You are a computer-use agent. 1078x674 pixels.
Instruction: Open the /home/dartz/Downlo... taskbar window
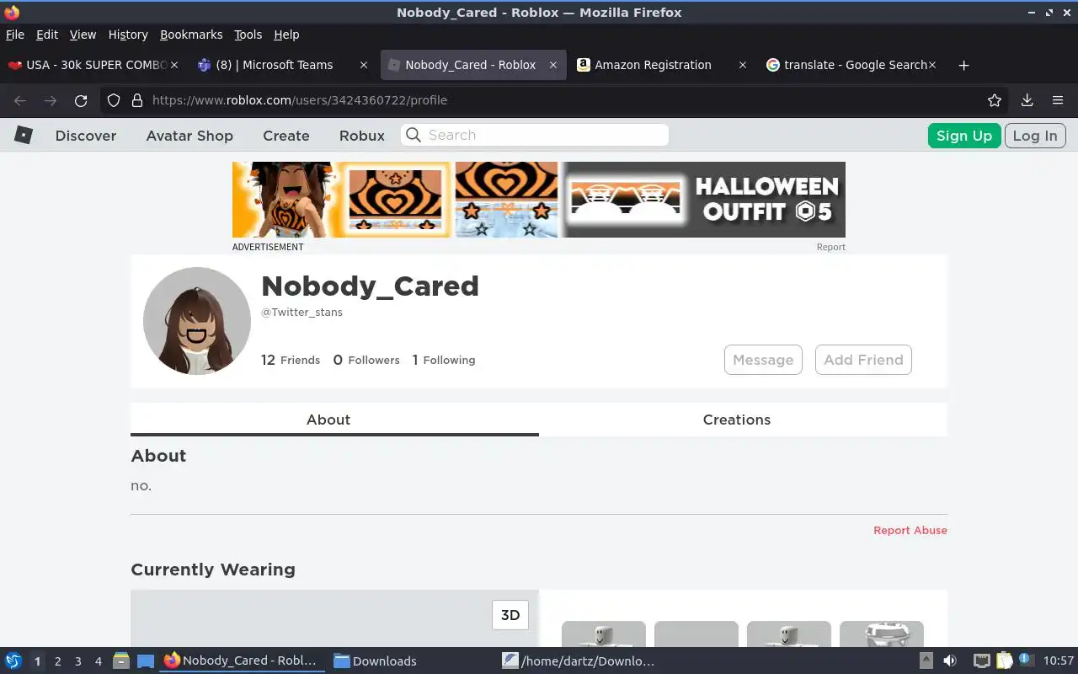point(579,661)
